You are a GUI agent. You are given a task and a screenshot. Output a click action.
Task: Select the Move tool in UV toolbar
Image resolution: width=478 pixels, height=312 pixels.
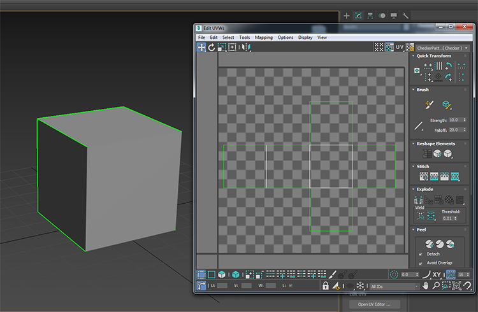pyautogui.click(x=201, y=47)
